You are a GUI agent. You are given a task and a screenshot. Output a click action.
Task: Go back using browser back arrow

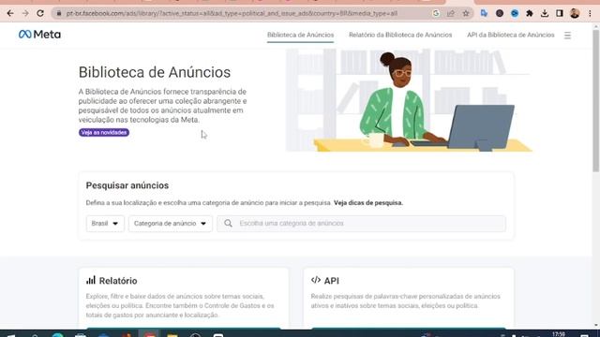pyautogui.click(x=10, y=13)
